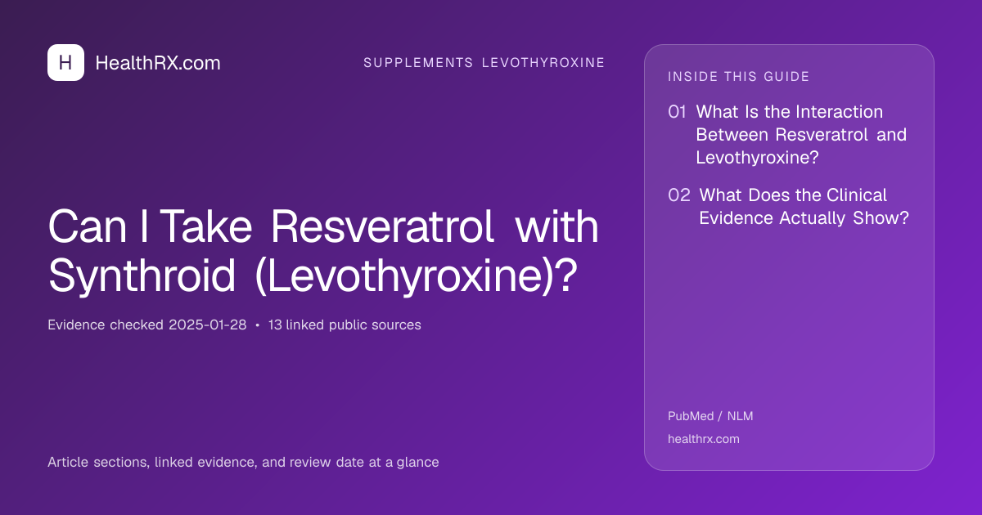Click the 'Can I Take Resveratrol with Synthroid' headline
Screen dimensions: 982x515
point(323,252)
